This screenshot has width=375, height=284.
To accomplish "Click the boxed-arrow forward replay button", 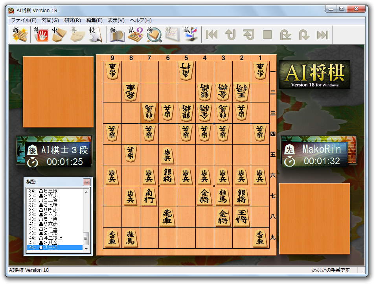I will pyautogui.click(x=286, y=35).
